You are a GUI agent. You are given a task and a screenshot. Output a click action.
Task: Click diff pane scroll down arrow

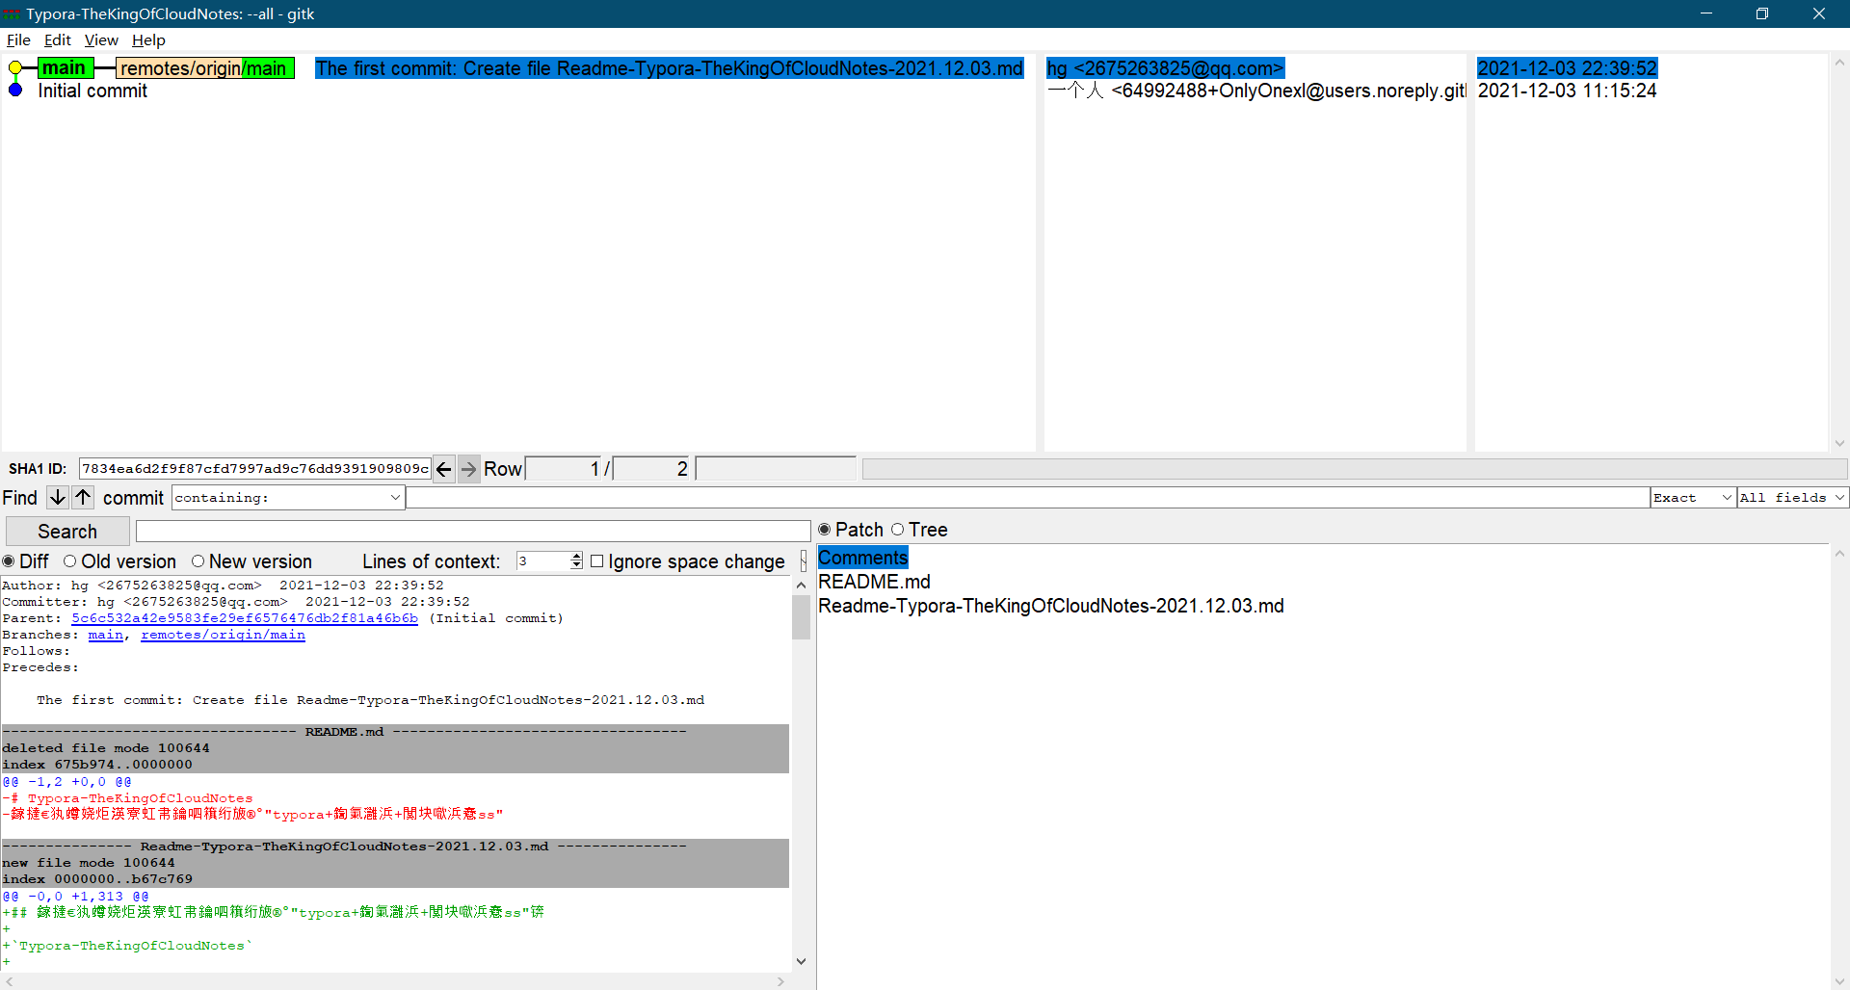pos(801,961)
